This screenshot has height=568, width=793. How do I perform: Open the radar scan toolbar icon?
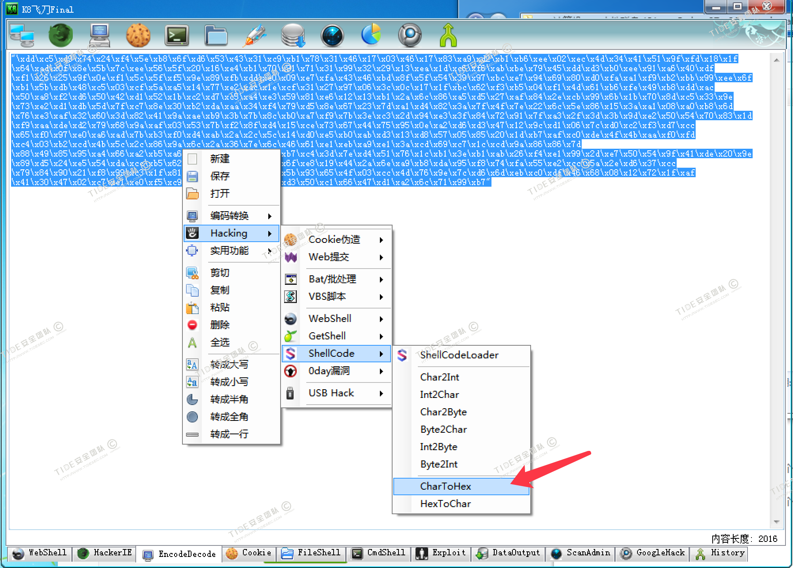click(332, 35)
